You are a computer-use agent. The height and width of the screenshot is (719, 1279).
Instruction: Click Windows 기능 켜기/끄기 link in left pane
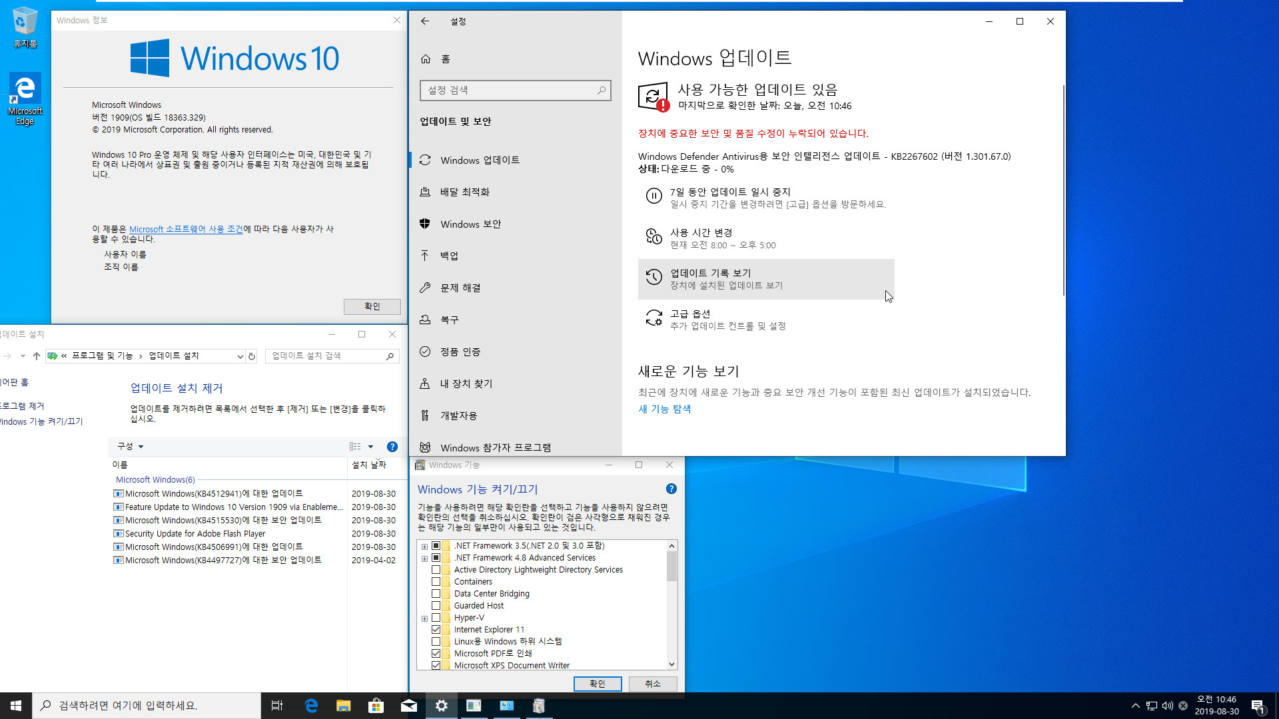(x=41, y=422)
